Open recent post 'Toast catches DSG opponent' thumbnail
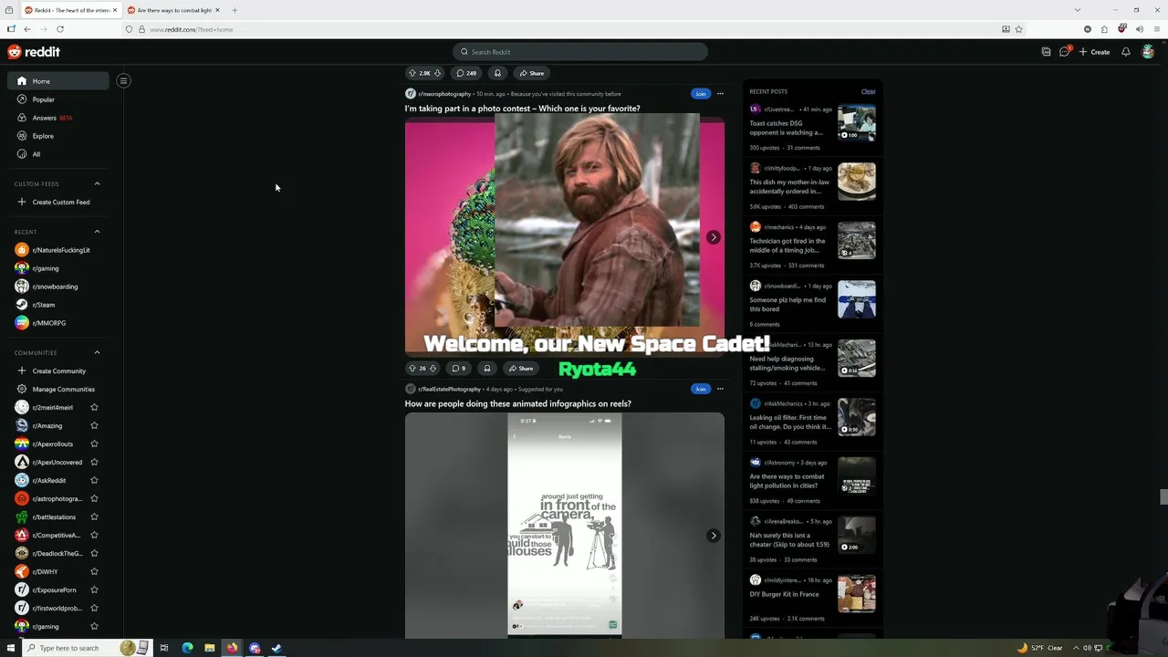 857,123
